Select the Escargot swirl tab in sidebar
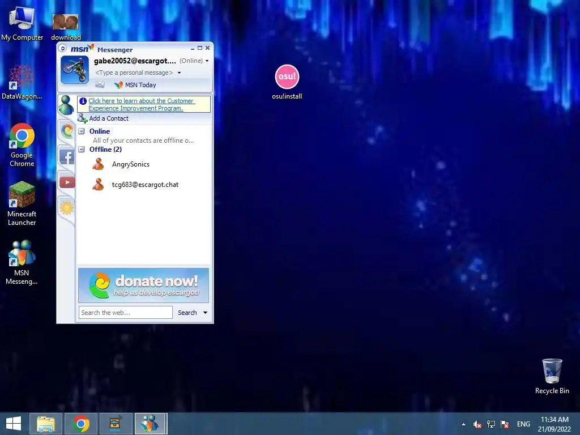Screen dimensions: 580x435 [x=67, y=131]
